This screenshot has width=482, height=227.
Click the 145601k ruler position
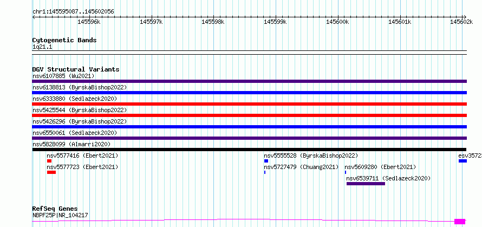click(400, 22)
